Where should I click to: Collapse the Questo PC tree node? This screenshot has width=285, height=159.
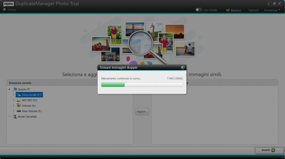pyautogui.click(x=9, y=89)
